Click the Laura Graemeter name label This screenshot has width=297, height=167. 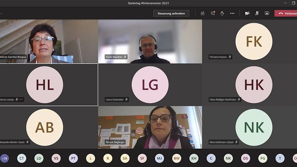click(114, 99)
